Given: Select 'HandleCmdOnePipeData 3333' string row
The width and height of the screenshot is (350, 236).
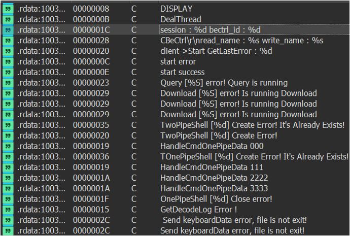Looking at the screenshot, I should [x=214, y=188].
